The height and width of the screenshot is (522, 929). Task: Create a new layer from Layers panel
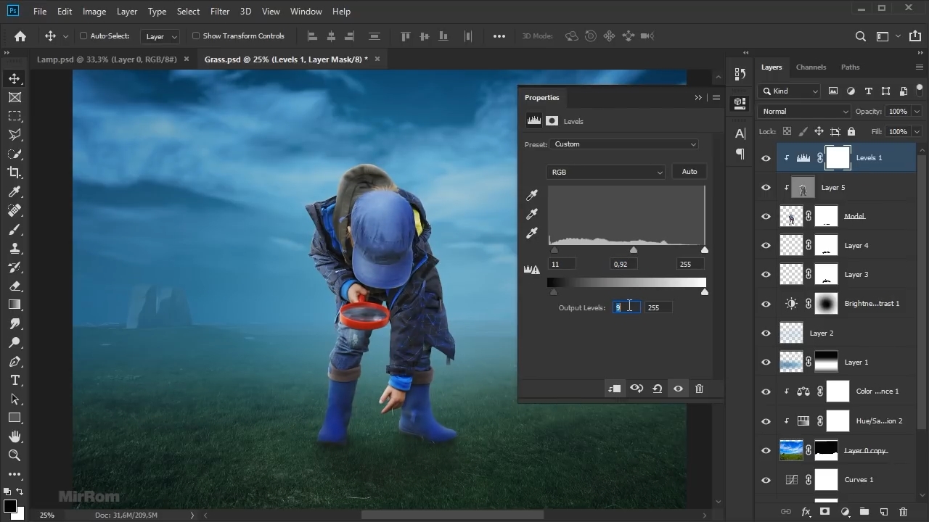(884, 512)
